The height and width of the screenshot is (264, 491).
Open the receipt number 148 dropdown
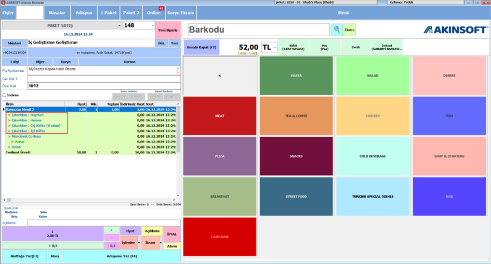[153, 25]
